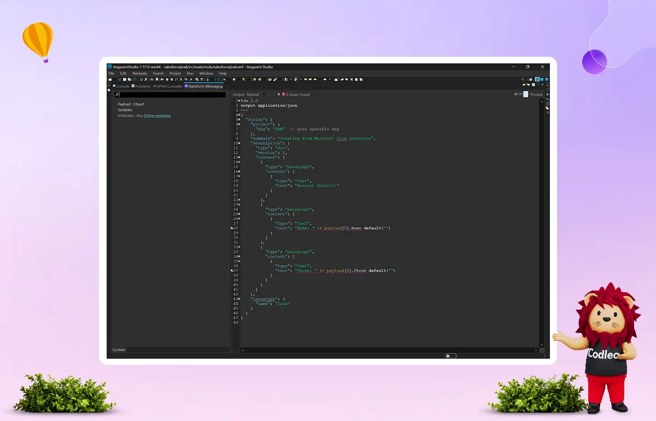Image resolution: width=656 pixels, height=421 pixels.
Task: Collapse the fold marker on line 34
Action: point(239,257)
